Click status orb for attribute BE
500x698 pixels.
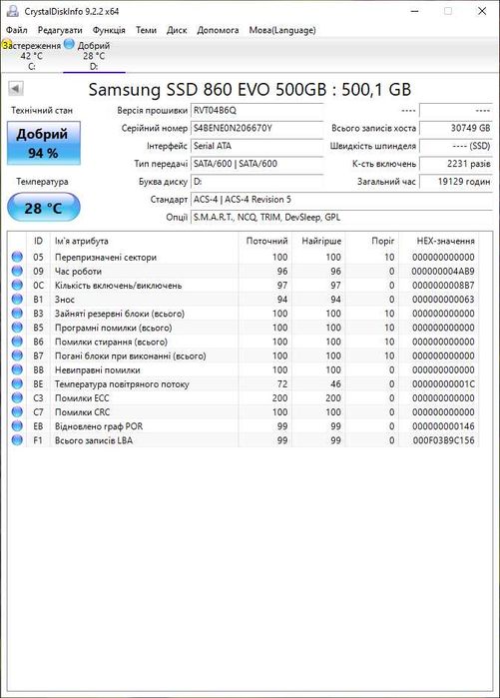17,383
